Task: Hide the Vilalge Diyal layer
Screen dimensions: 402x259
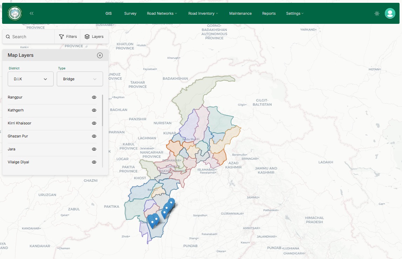Action: coord(94,162)
